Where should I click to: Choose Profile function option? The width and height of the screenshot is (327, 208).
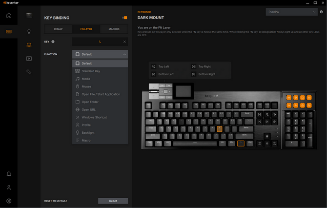(x=100, y=125)
